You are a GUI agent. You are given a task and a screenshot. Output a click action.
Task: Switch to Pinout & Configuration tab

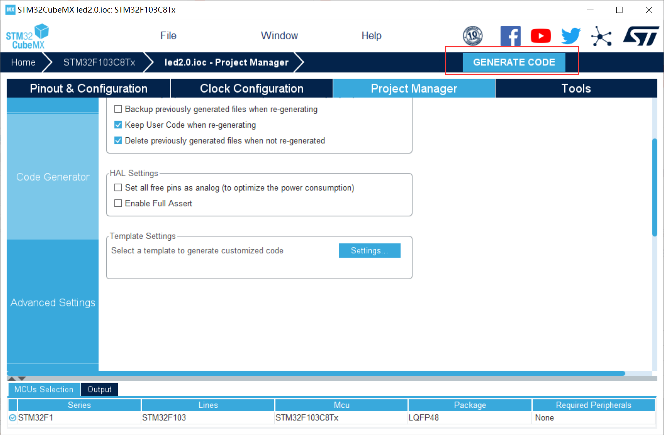(89, 88)
